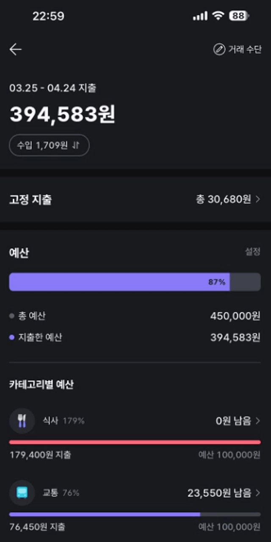The width and height of the screenshot is (271, 542).
Task: Tap the cellular signal bars icon
Action: [200, 16]
